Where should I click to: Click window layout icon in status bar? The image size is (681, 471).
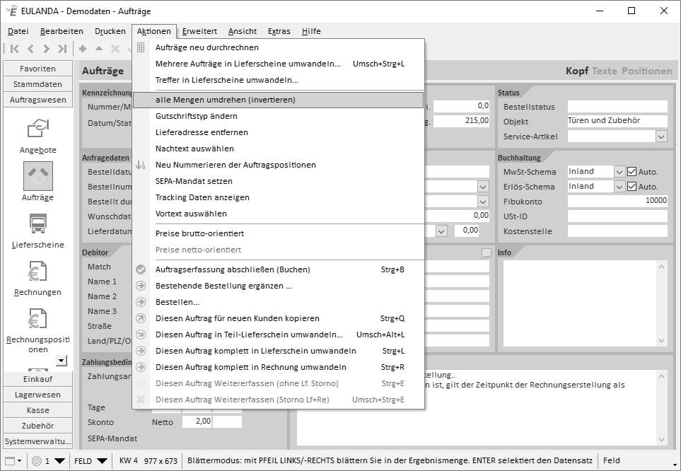click(10, 461)
